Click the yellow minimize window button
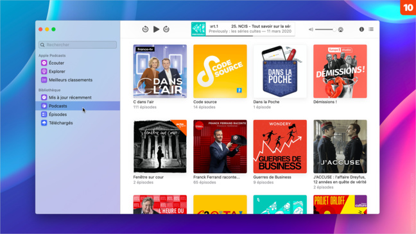Screen dimensions: 416x234 (x=47, y=29)
